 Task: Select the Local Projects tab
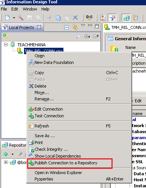tap(21, 27)
